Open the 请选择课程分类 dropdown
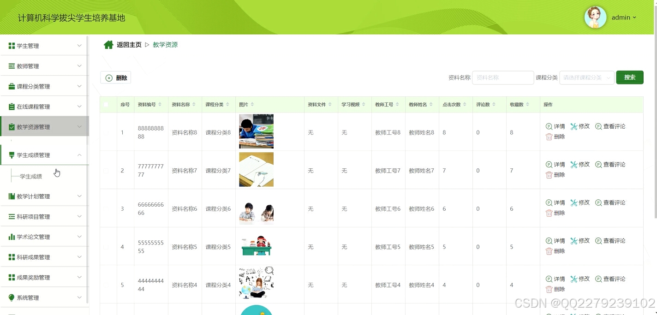657x315 pixels. click(586, 77)
